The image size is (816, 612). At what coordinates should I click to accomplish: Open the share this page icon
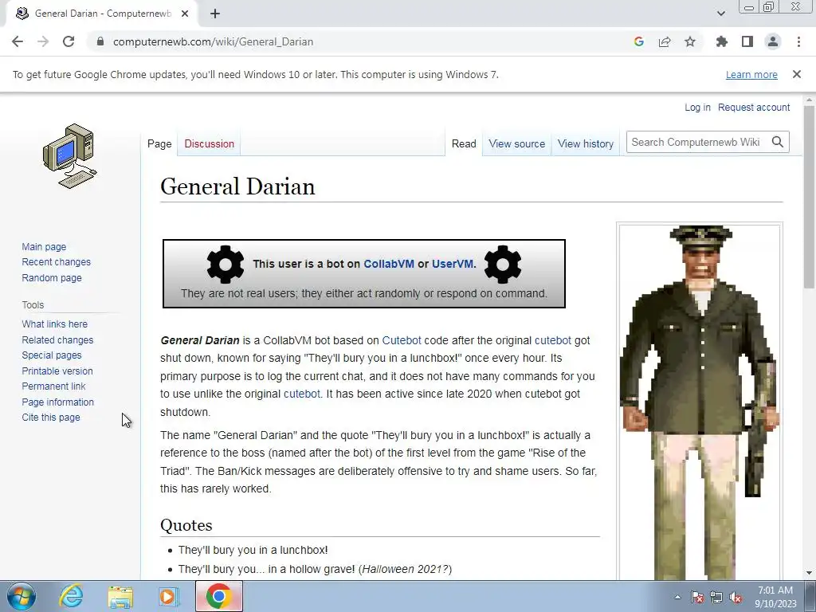click(x=665, y=41)
